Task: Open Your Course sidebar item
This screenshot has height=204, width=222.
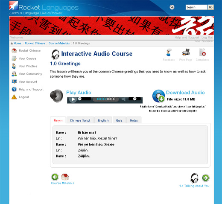Action: 27,58
